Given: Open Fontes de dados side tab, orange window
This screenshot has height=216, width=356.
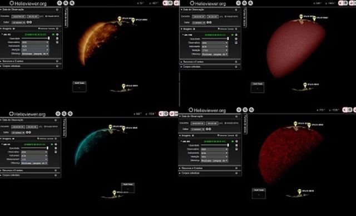Looking at the screenshot, I should pos(66,17).
